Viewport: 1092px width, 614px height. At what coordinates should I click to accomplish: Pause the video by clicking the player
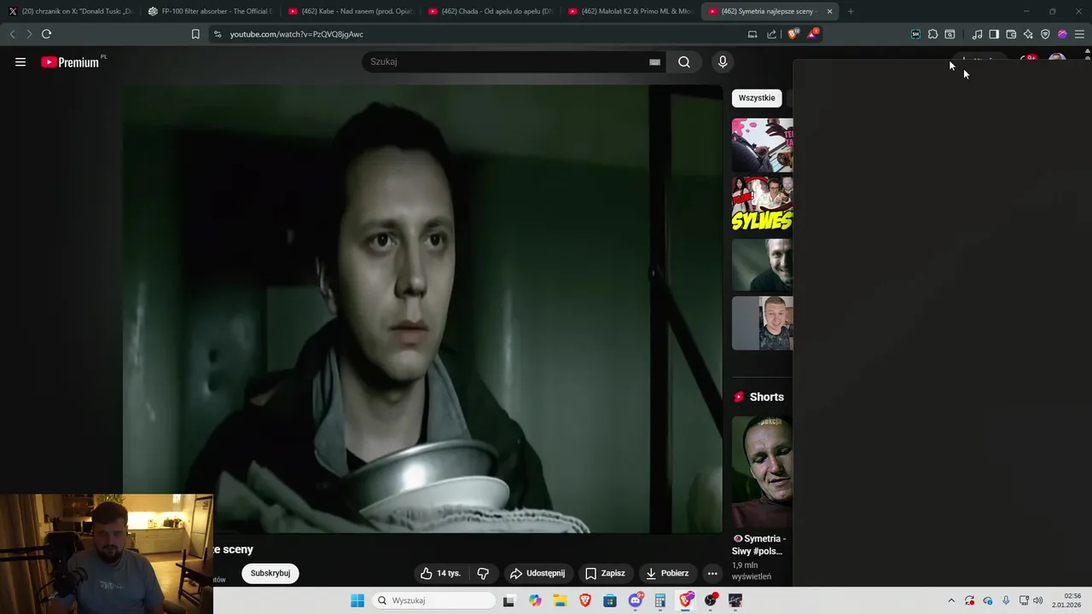tap(423, 309)
